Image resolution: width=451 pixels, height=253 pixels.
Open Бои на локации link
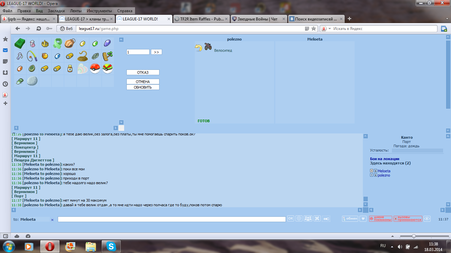pos(385,159)
